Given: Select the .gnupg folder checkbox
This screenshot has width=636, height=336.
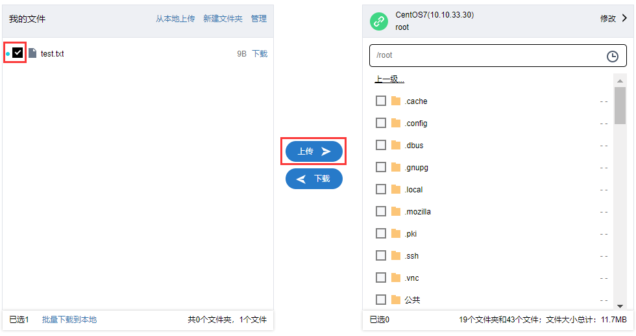Looking at the screenshot, I should [381, 167].
